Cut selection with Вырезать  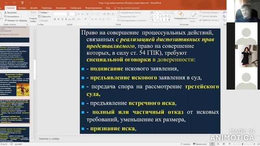[10, 13]
